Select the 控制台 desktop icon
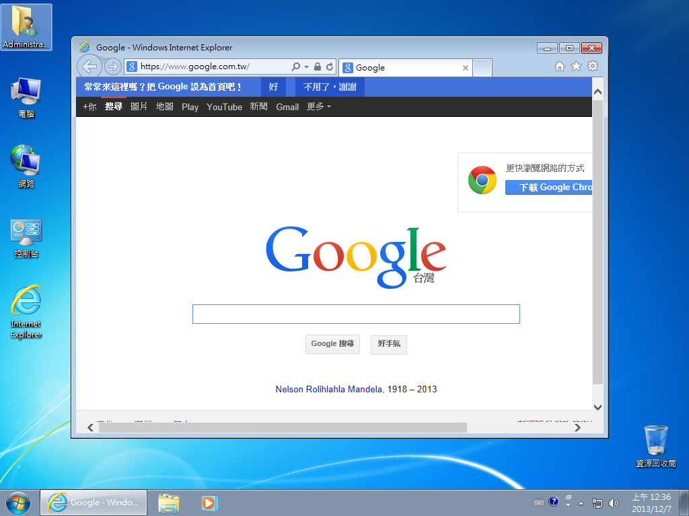Screen dimensions: 689x516 tap(26, 239)
